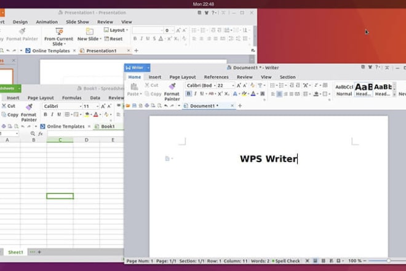Click Format Painter in the Writer window
The image size is (406, 271).
[172, 92]
